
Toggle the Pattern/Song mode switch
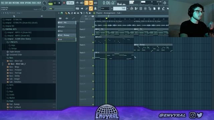click(50, 3)
